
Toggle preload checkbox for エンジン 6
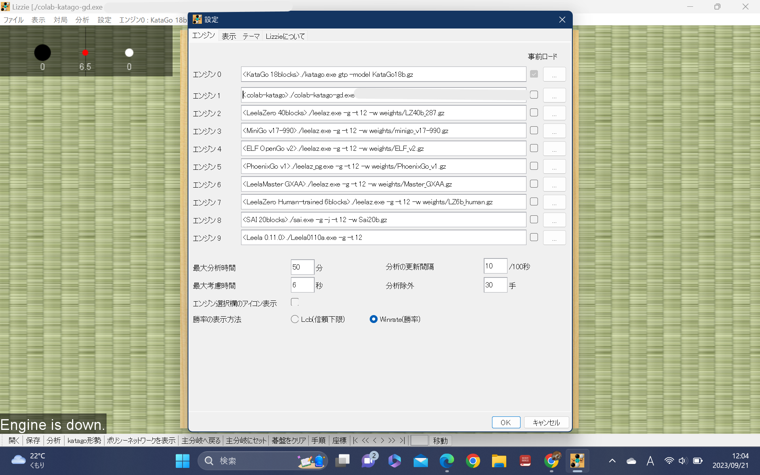(x=534, y=184)
